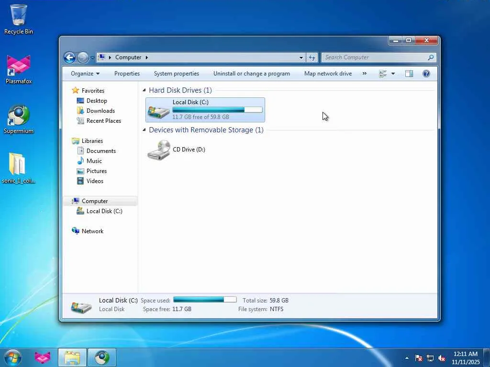Click the search magnifier icon

431,57
